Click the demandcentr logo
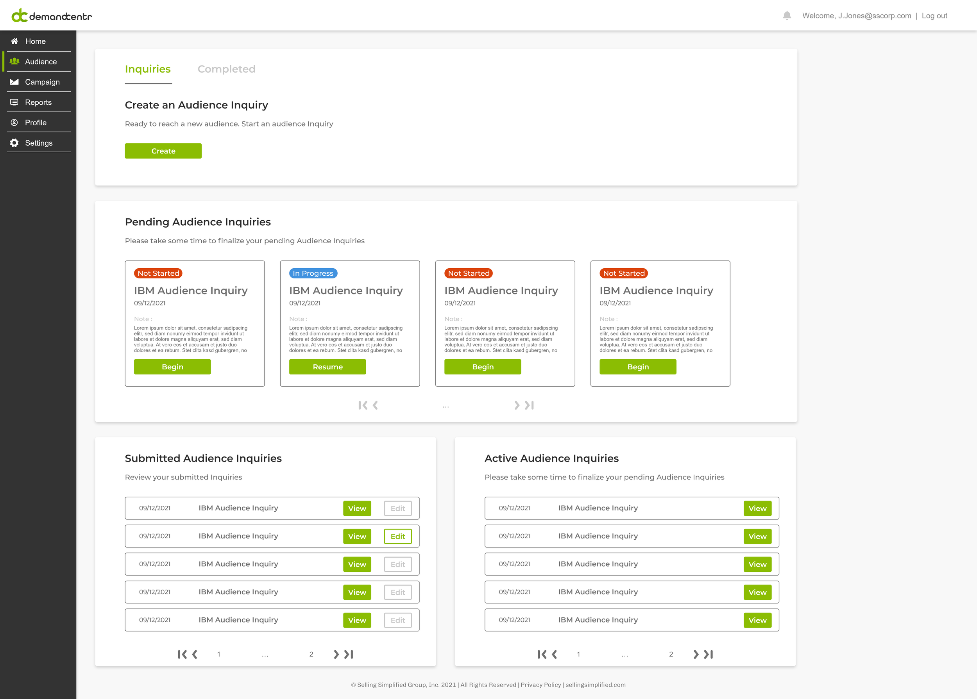The image size is (977, 699). point(51,16)
